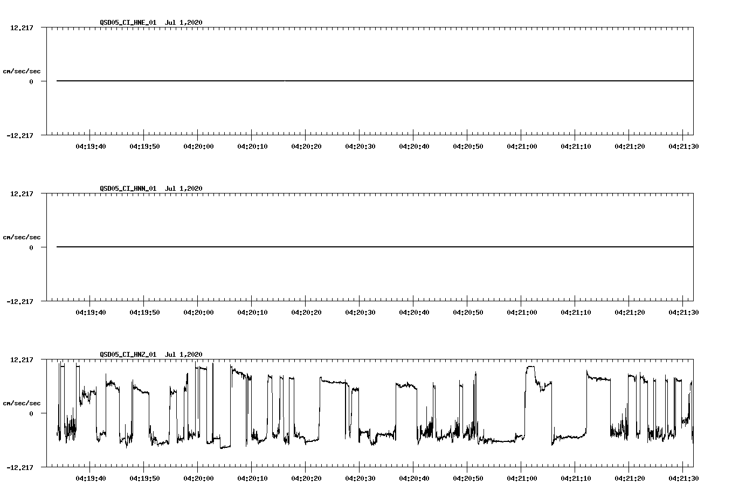Image resolution: width=732 pixels, height=498 pixels.
Task: Click the 04:19:50 label under the HNZ plot
Action: [x=144, y=478]
